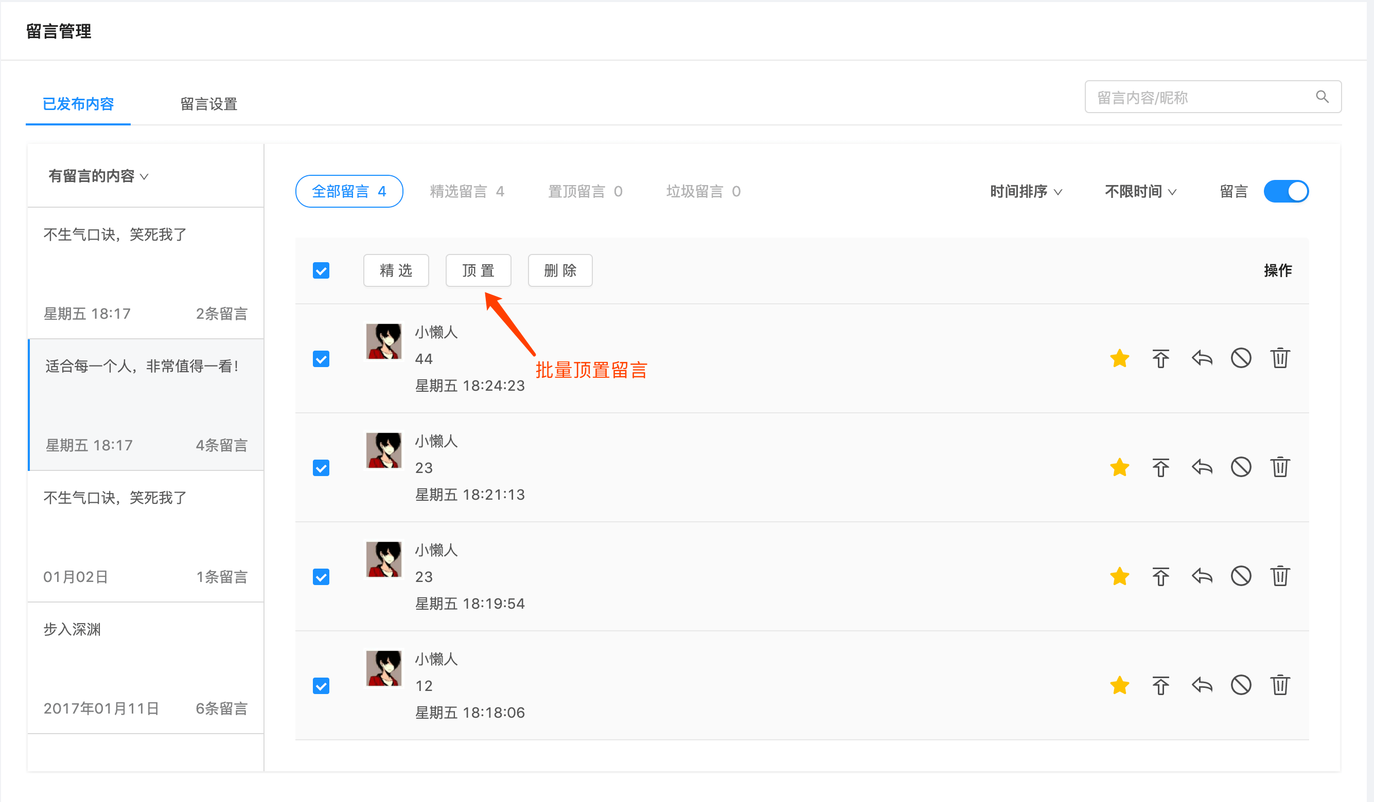Uncheck the comment 44 checkbox
Image resolution: width=1374 pixels, height=802 pixels.
[x=321, y=359]
